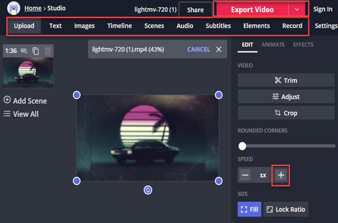Close the upload progress with the X

(x=218, y=49)
